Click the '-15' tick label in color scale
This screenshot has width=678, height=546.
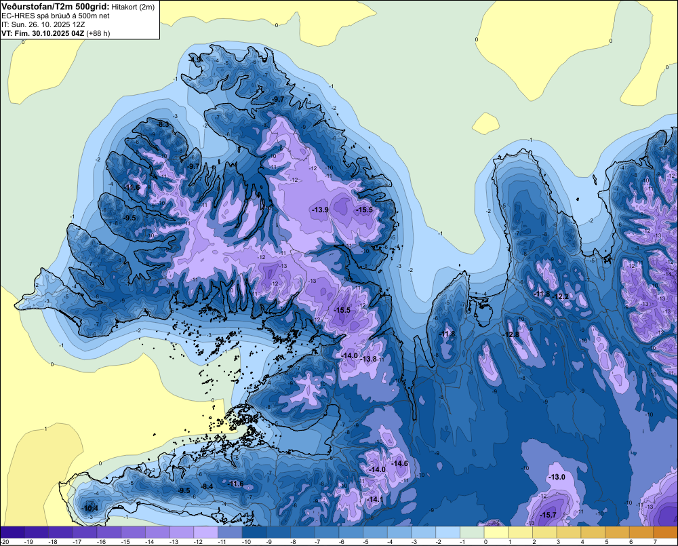click(126, 542)
